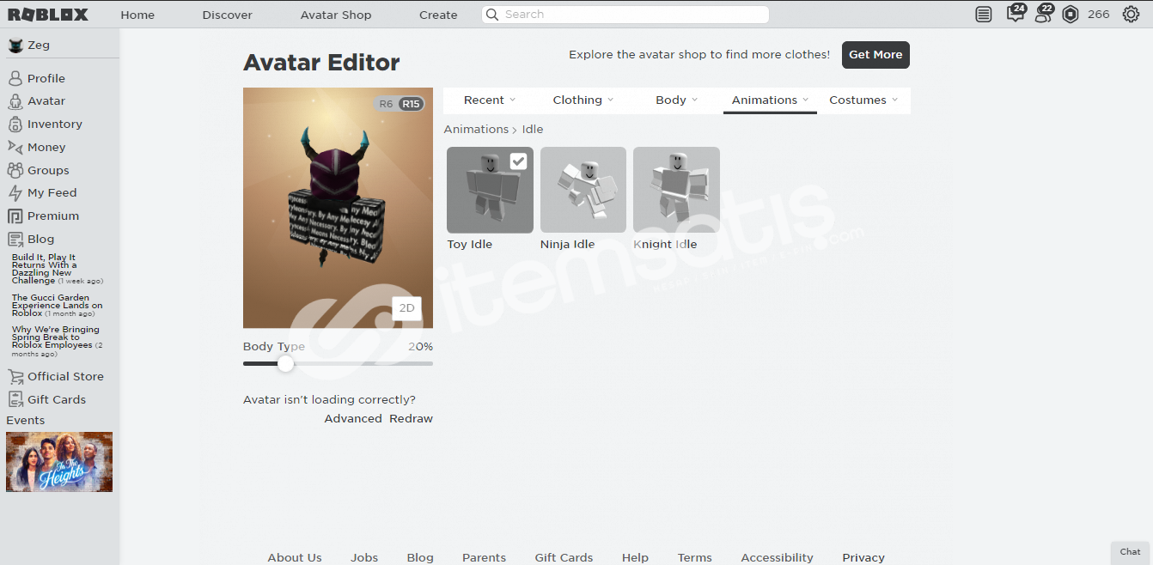Viewport: 1153px width, 565px height.
Task: Click the Body Type slider handle
Action: (x=285, y=363)
